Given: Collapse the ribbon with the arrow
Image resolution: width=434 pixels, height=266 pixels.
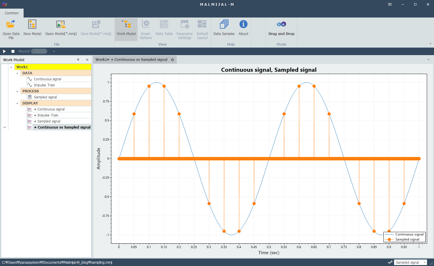Looking at the screenshot, I should click(x=430, y=44).
